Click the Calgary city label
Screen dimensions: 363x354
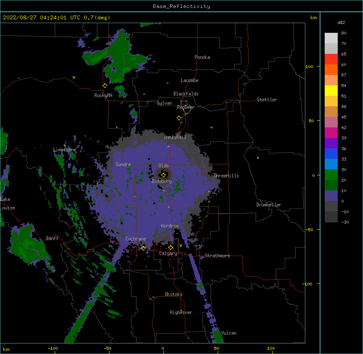click(168, 254)
